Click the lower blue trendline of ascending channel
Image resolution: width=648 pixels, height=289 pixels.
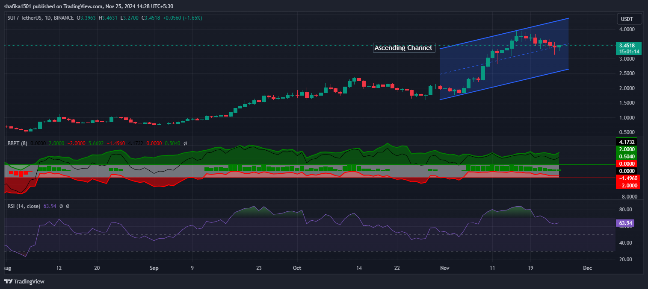pyautogui.click(x=504, y=84)
